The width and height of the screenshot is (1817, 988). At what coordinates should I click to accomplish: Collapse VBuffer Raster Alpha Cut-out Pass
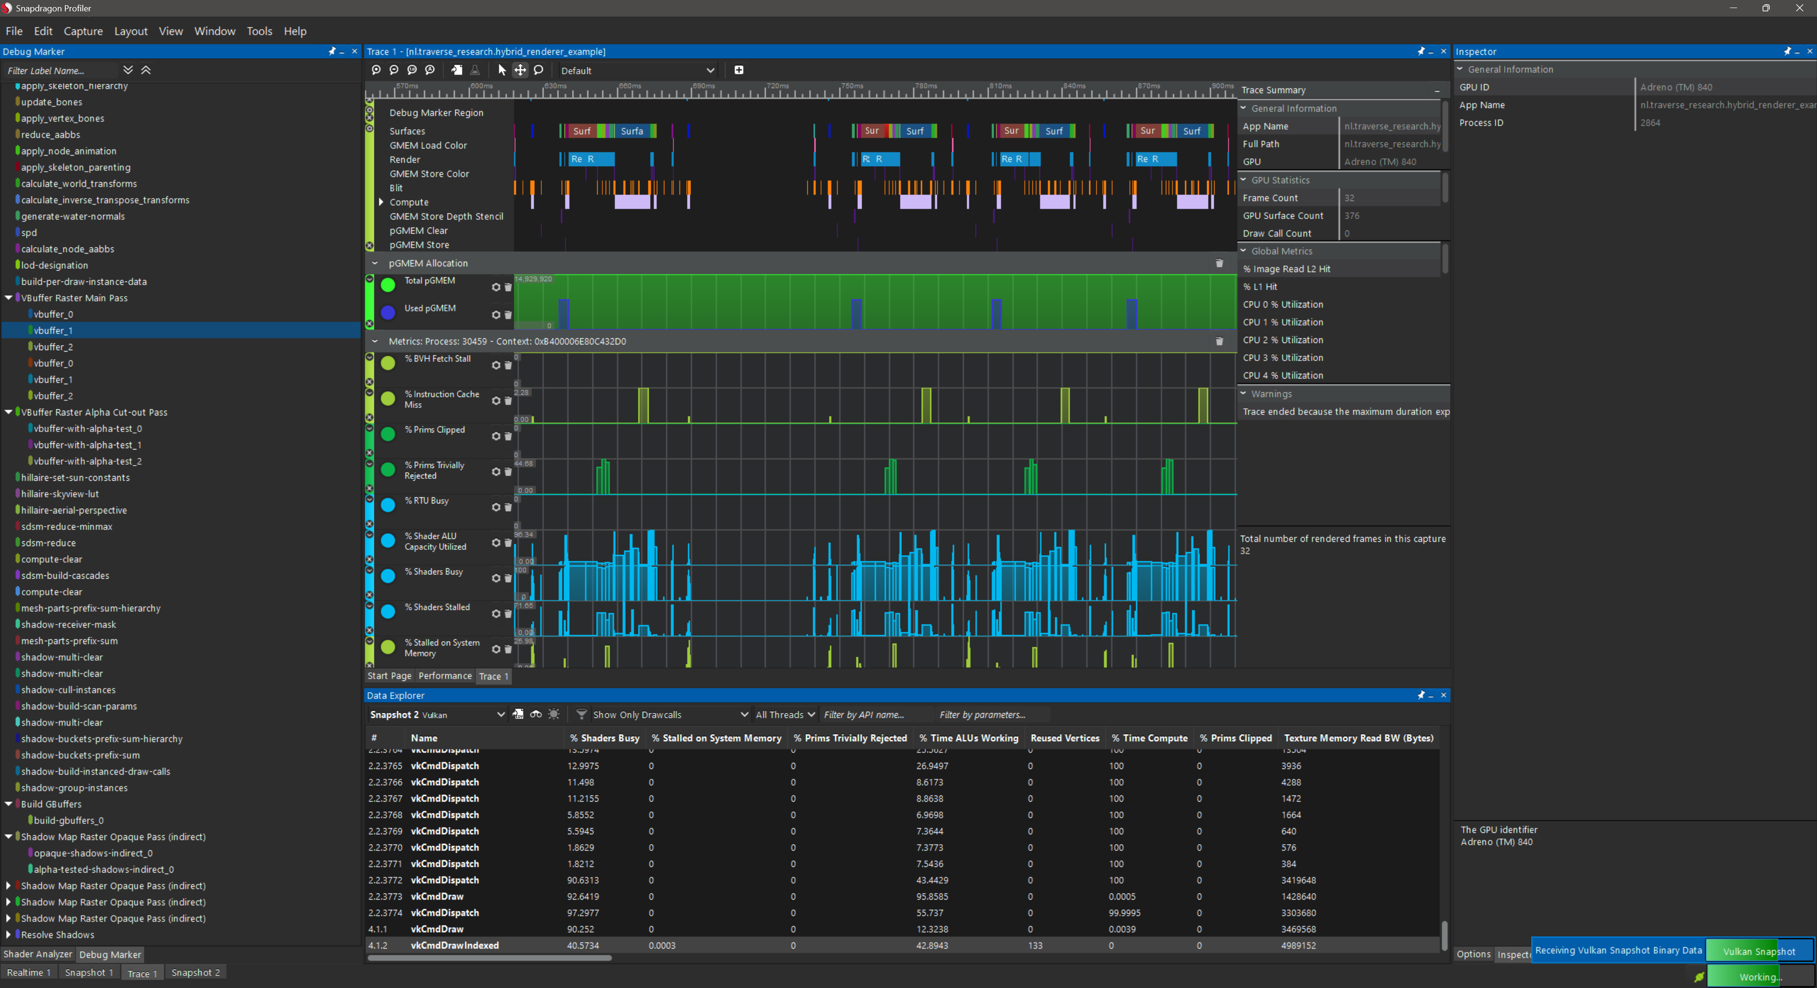(x=9, y=412)
